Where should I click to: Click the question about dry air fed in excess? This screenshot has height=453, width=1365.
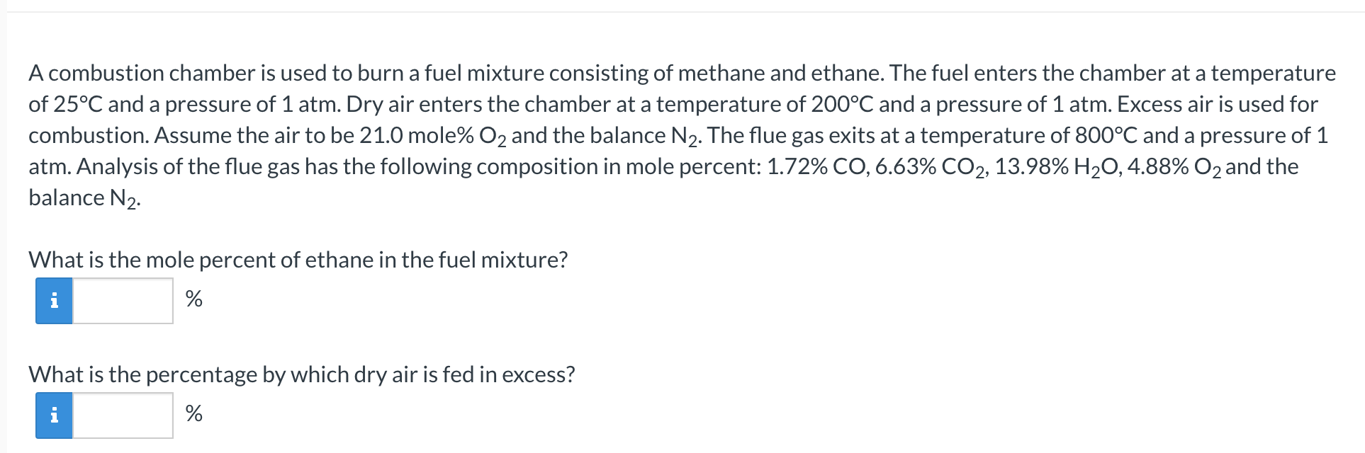coord(302,374)
